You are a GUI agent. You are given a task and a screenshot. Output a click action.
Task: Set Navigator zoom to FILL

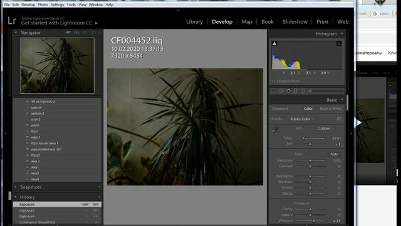point(76,33)
